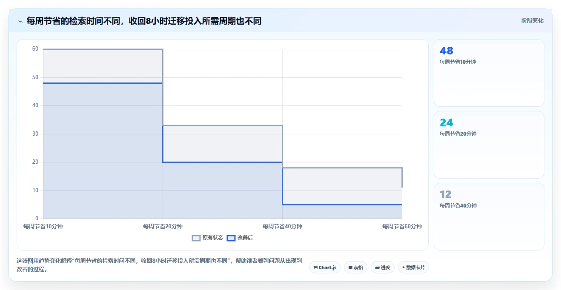Open the card showing value 48
The height and width of the screenshot is (290, 561).
489,73
